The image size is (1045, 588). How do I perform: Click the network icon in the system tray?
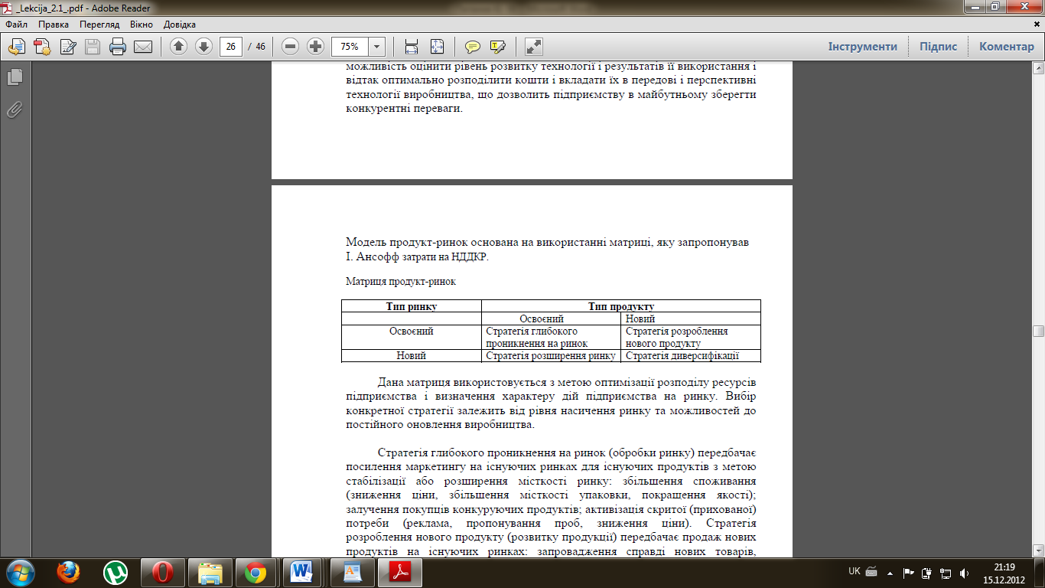pyautogui.click(x=945, y=572)
